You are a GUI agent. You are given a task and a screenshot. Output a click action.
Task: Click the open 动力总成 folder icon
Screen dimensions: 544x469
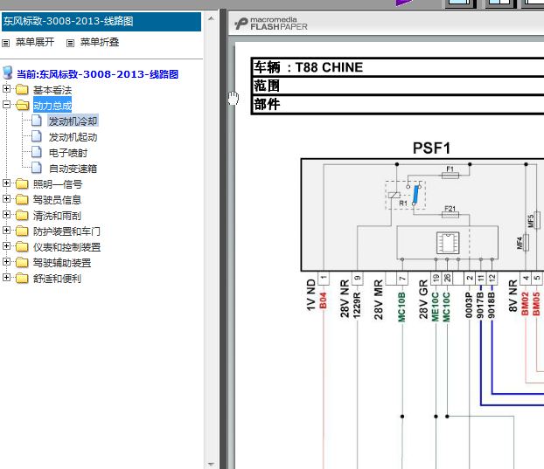(x=23, y=105)
